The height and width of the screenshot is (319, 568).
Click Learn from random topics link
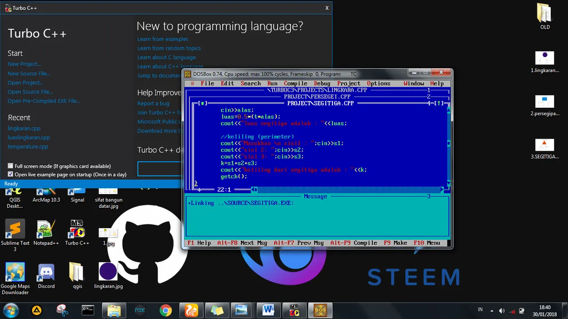[x=169, y=48]
